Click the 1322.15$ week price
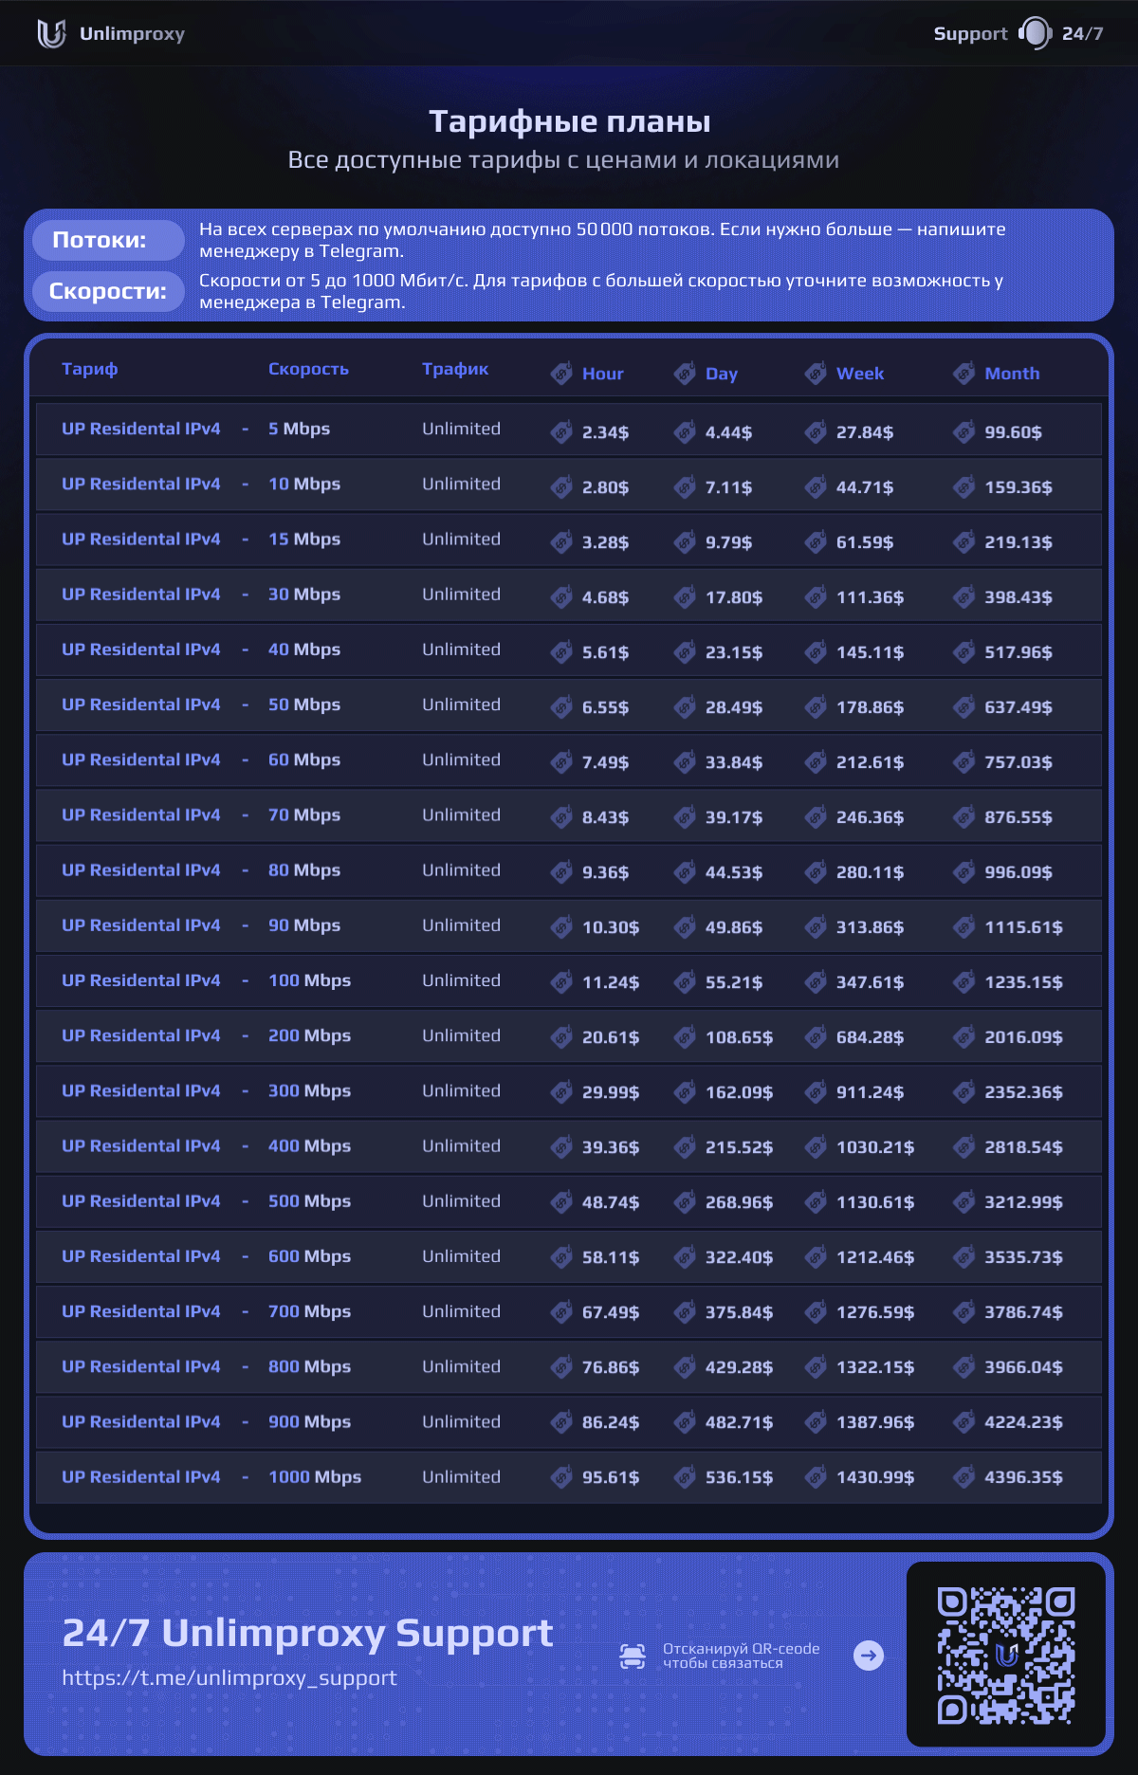 point(875,1367)
